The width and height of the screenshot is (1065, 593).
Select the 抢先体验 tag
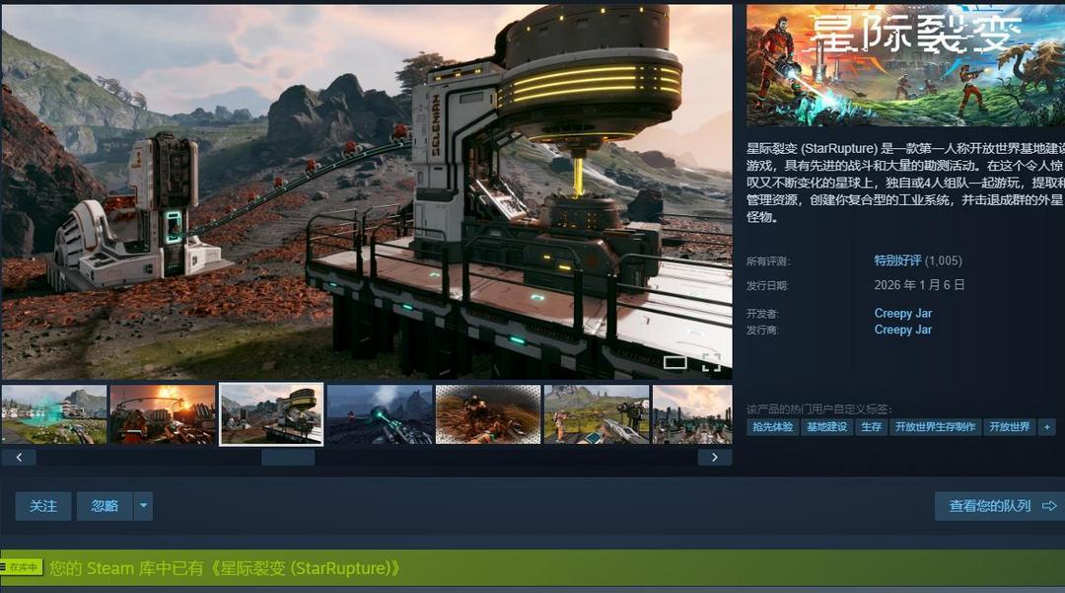pos(772,427)
